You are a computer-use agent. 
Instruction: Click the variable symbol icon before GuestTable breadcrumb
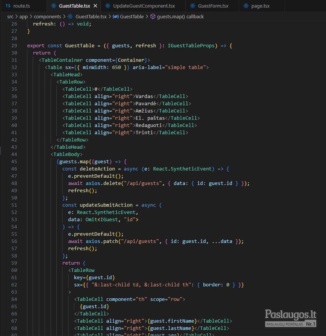116,16
